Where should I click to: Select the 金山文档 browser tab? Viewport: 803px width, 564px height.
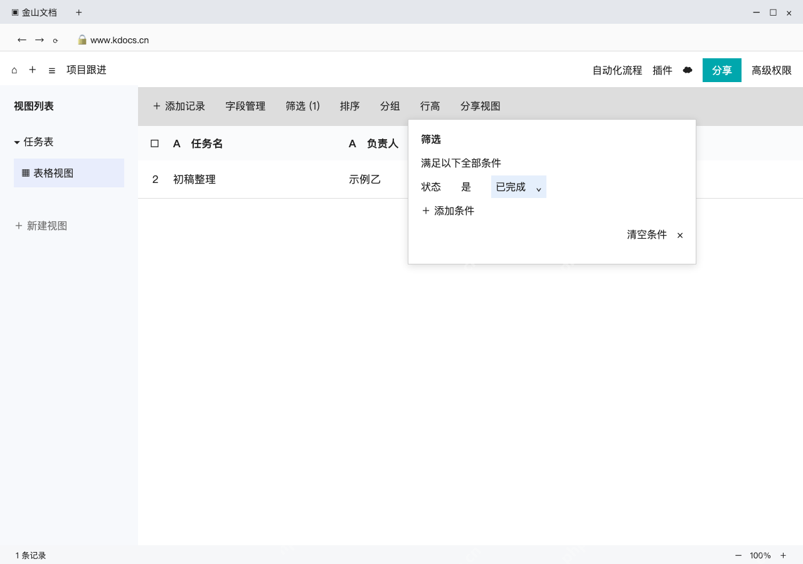[34, 13]
